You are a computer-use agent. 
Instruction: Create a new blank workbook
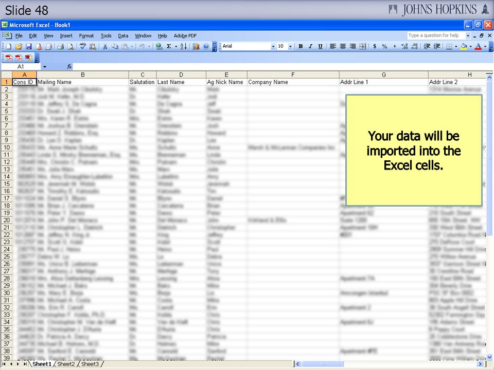tap(9, 47)
